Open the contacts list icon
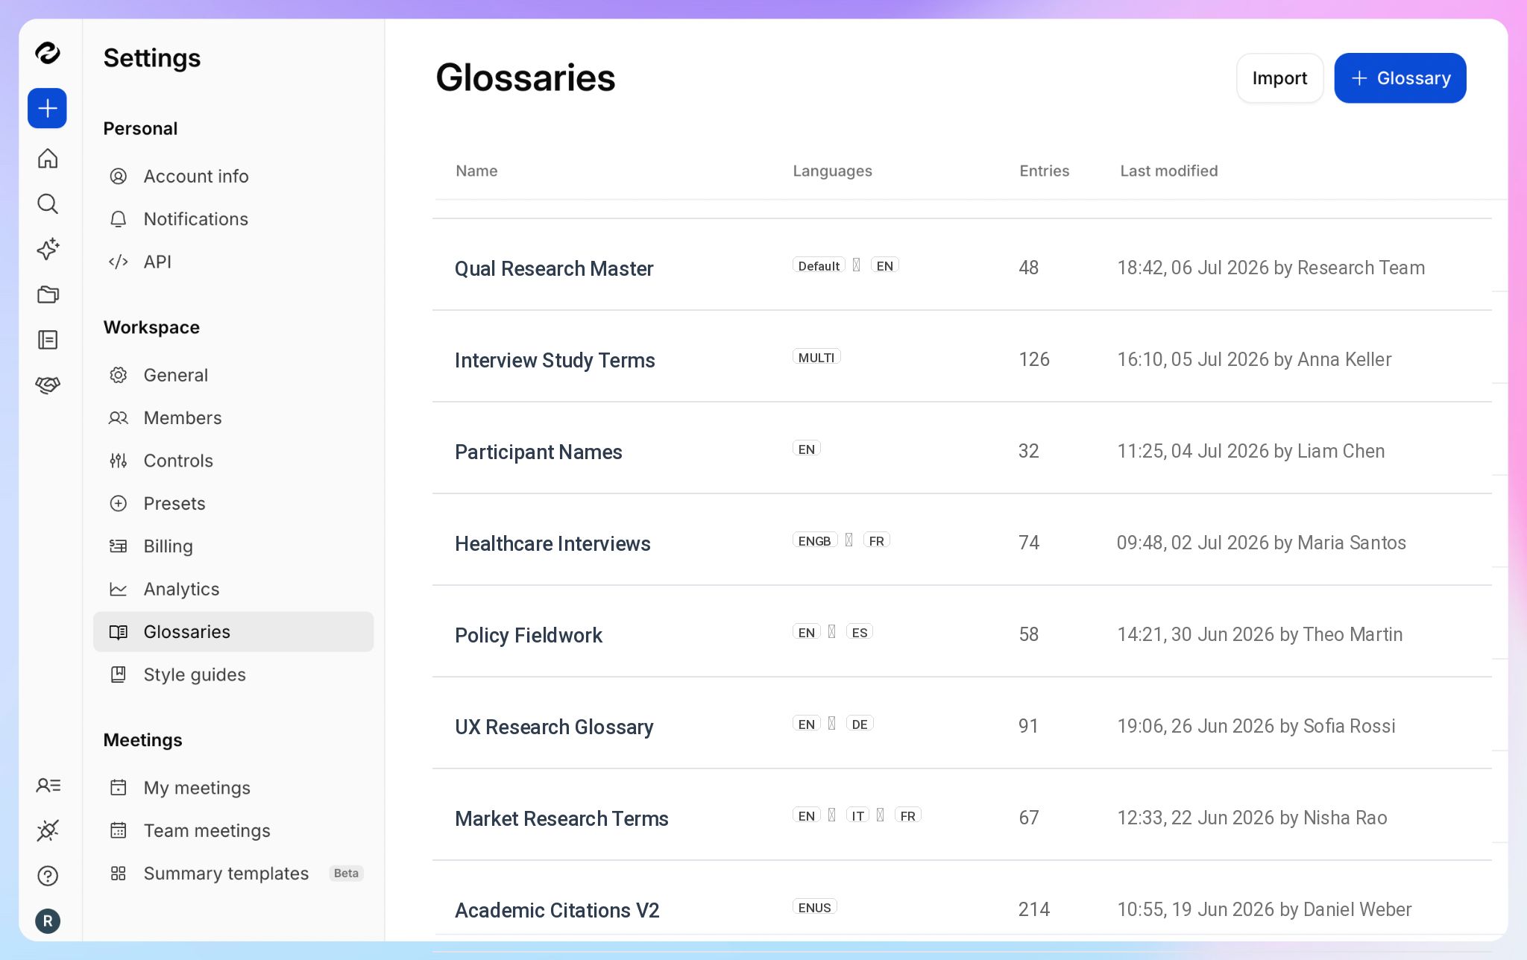1527x960 pixels. tap(48, 785)
